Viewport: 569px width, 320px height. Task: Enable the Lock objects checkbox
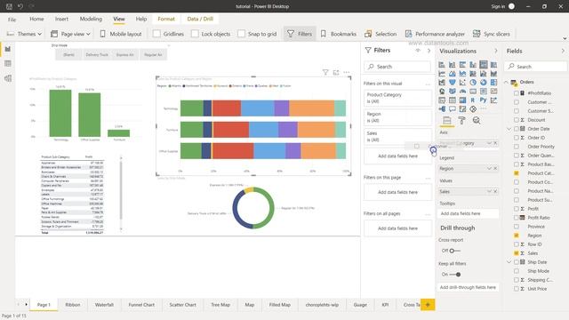tap(195, 34)
